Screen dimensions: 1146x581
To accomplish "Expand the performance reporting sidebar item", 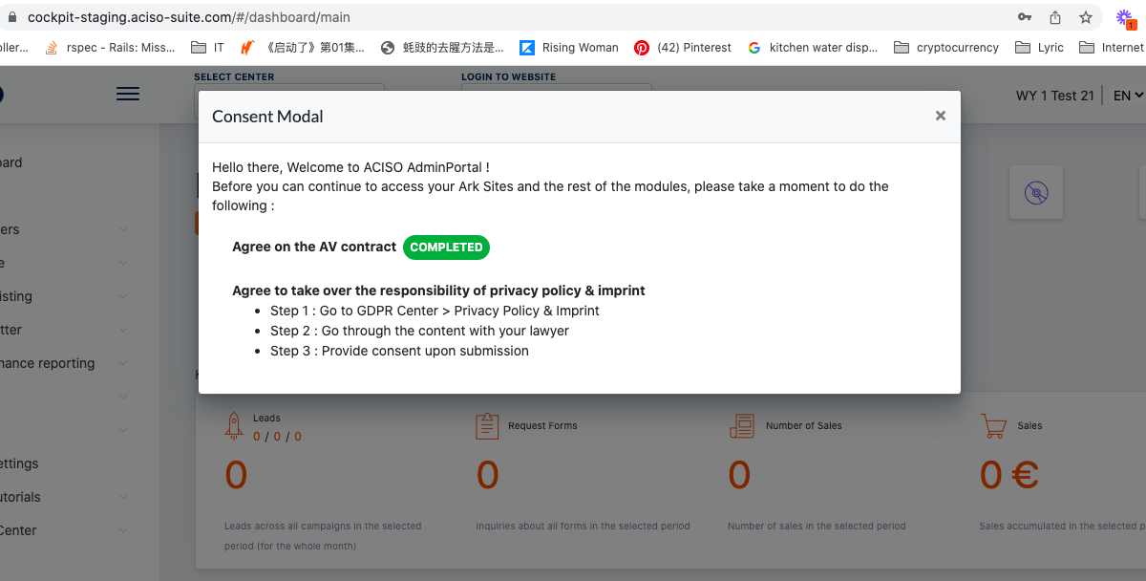I will [x=64, y=363].
